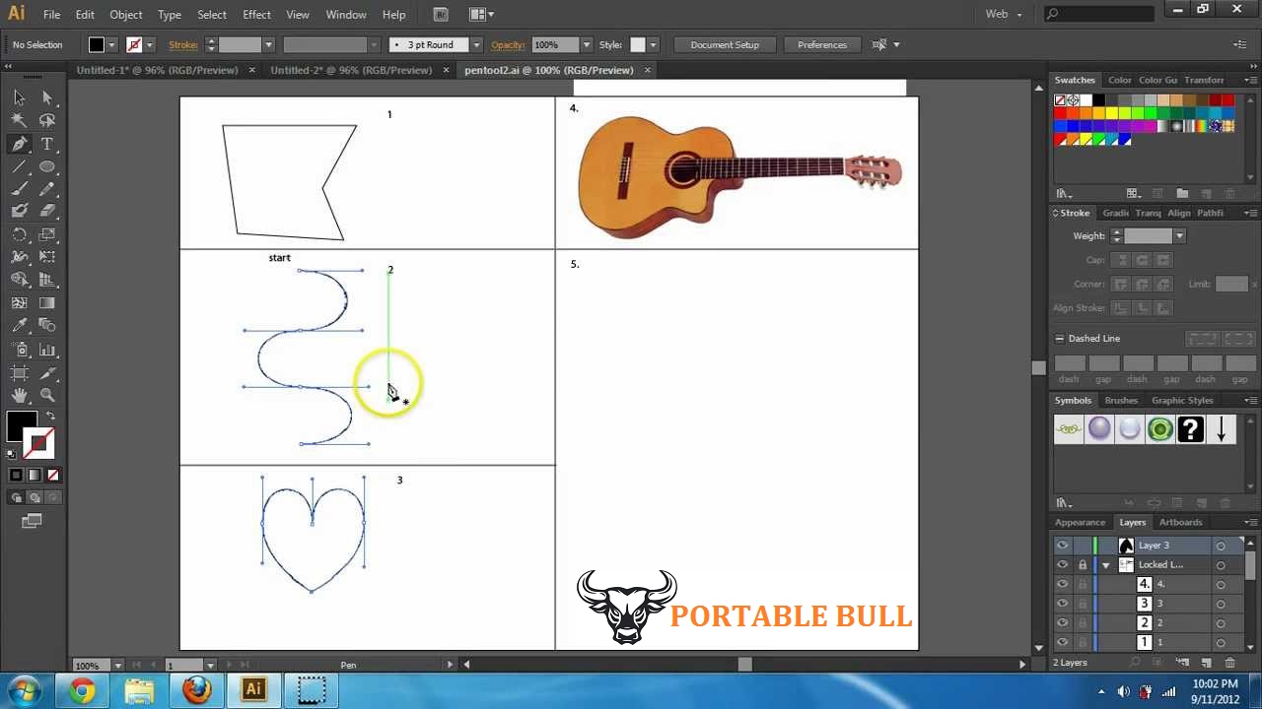The height and width of the screenshot is (709, 1262).
Task: Unlock the Locked layer padlock
Action: coord(1082,564)
